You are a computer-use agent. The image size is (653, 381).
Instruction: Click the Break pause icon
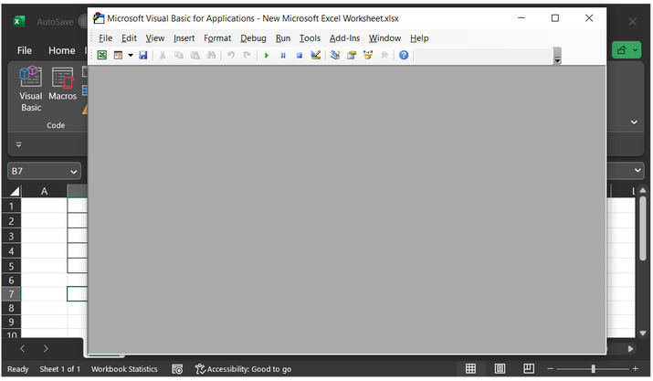pos(283,55)
